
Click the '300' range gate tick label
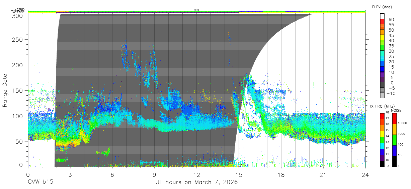[x=18, y=15]
